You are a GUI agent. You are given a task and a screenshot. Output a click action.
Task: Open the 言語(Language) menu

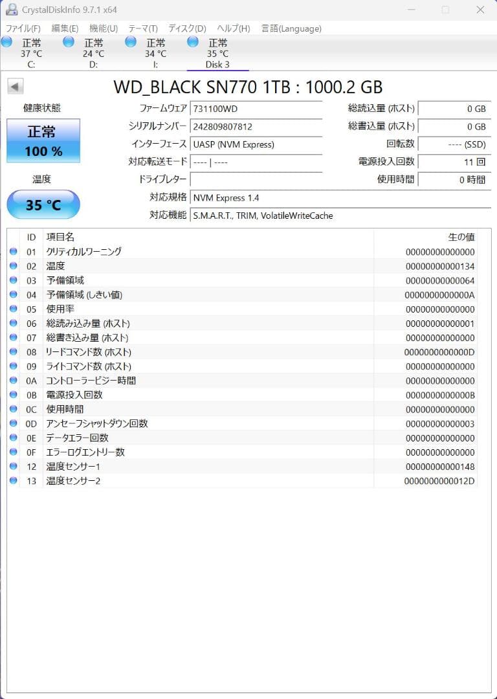[x=291, y=28]
